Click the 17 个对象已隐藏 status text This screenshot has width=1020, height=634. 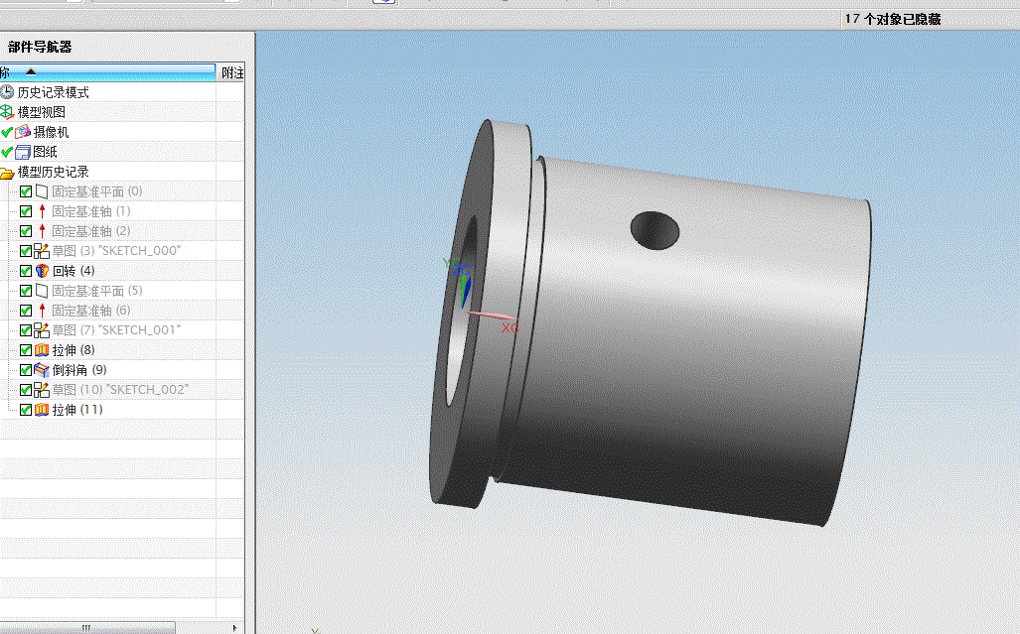point(893,19)
